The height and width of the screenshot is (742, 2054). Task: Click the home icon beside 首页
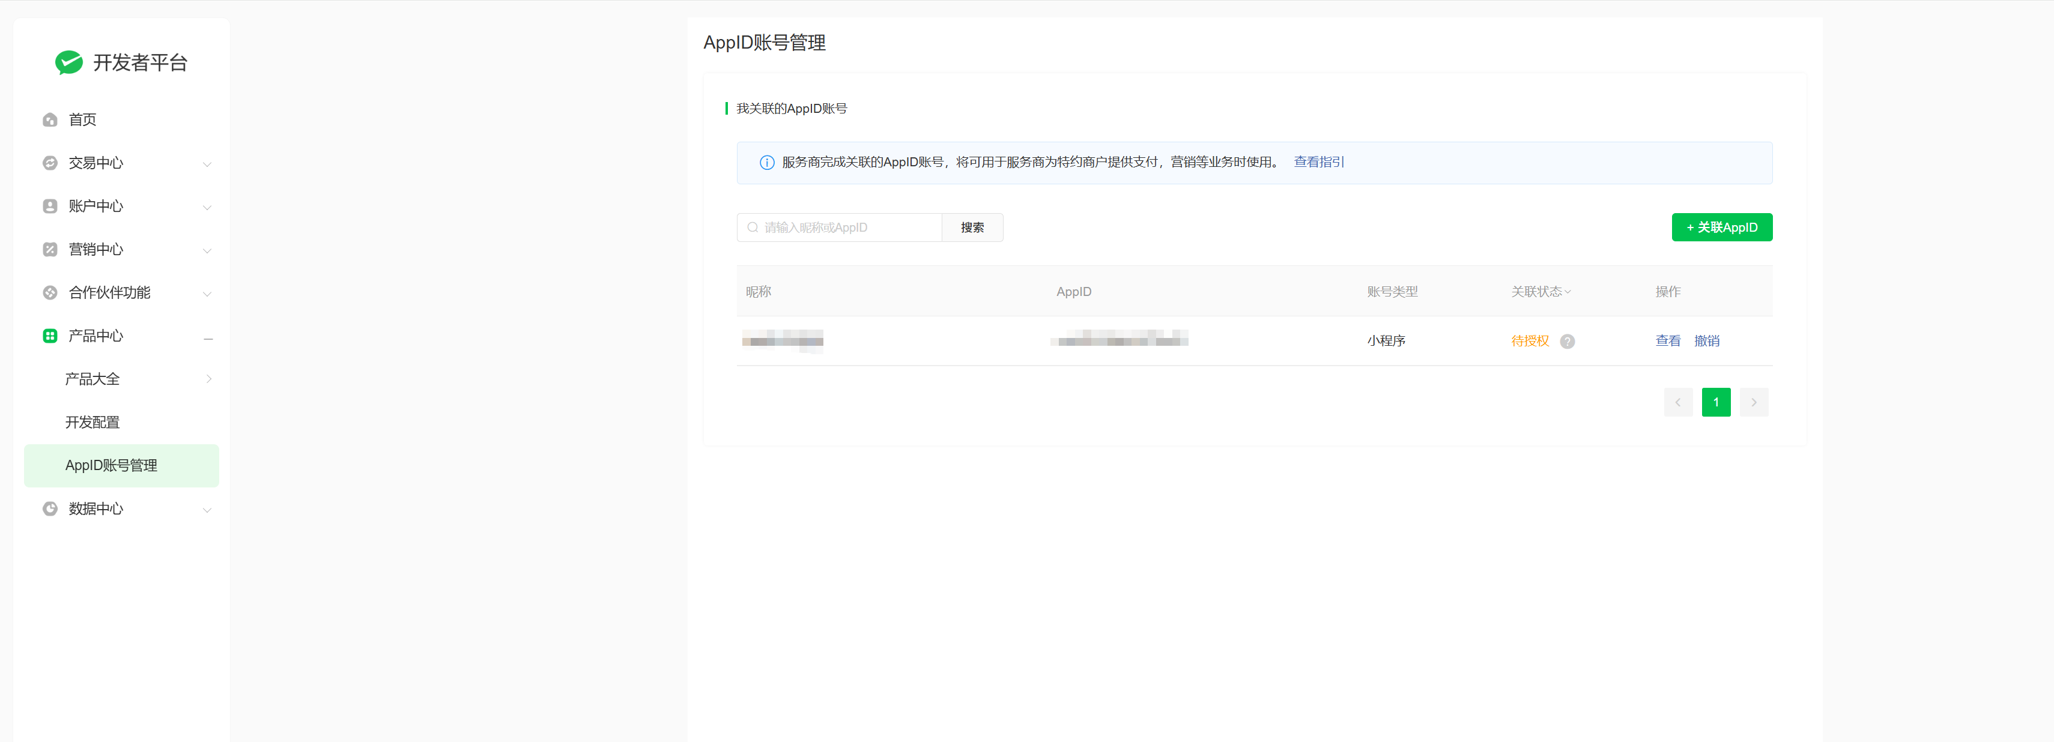(49, 119)
